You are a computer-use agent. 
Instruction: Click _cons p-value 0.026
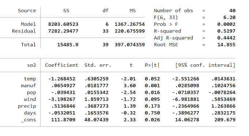click(x=152, y=120)
